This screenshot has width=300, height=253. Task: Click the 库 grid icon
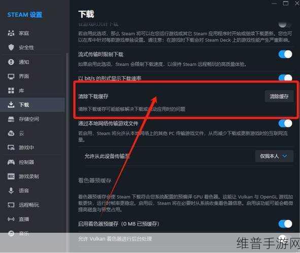pos(11,91)
